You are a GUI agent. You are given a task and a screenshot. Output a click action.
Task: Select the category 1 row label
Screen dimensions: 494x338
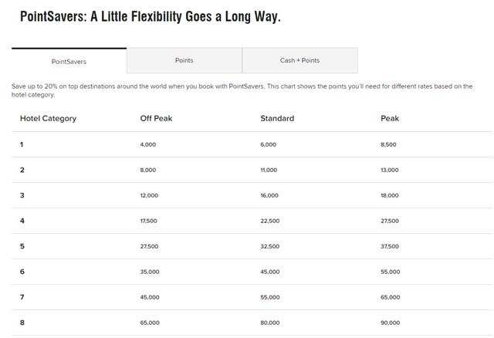click(22, 144)
